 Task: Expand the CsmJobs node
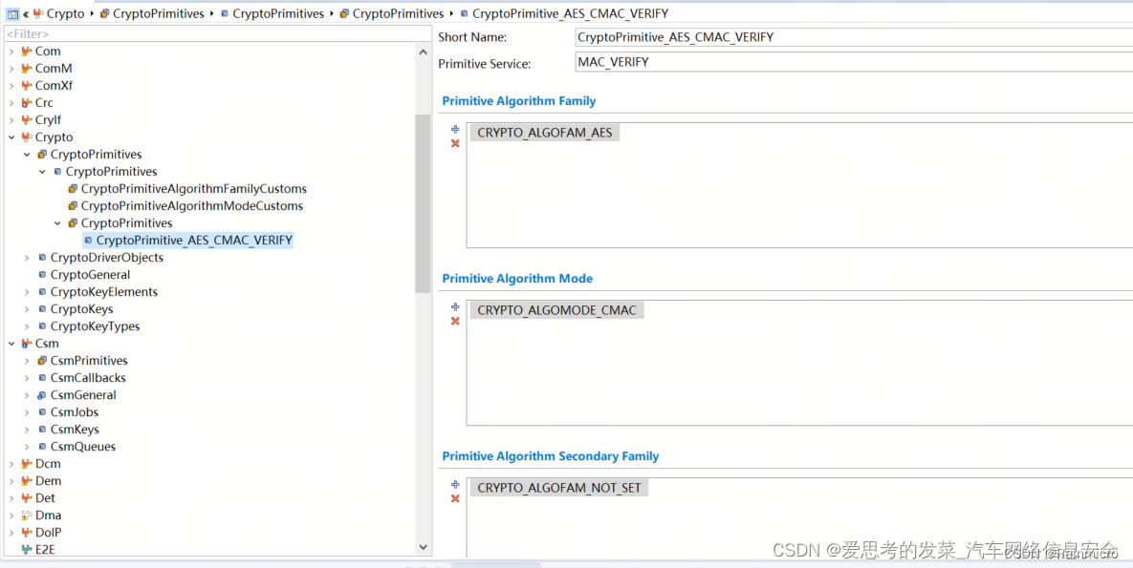click(x=26, y=411)
